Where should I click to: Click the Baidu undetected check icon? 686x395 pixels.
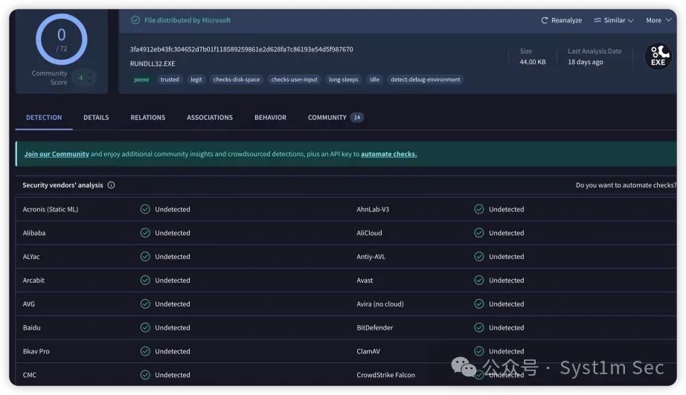145,327
